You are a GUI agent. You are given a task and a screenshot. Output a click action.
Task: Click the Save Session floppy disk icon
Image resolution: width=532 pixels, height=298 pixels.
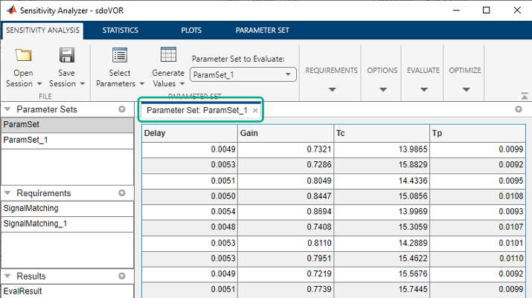pyautogui.click(x=67, y=56)
